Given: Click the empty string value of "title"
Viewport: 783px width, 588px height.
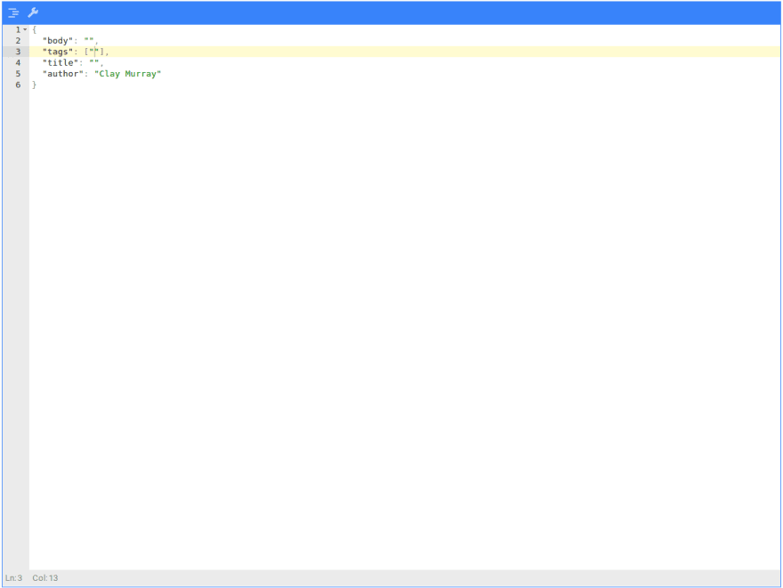Looking at the screenshot, I should 94,62.
